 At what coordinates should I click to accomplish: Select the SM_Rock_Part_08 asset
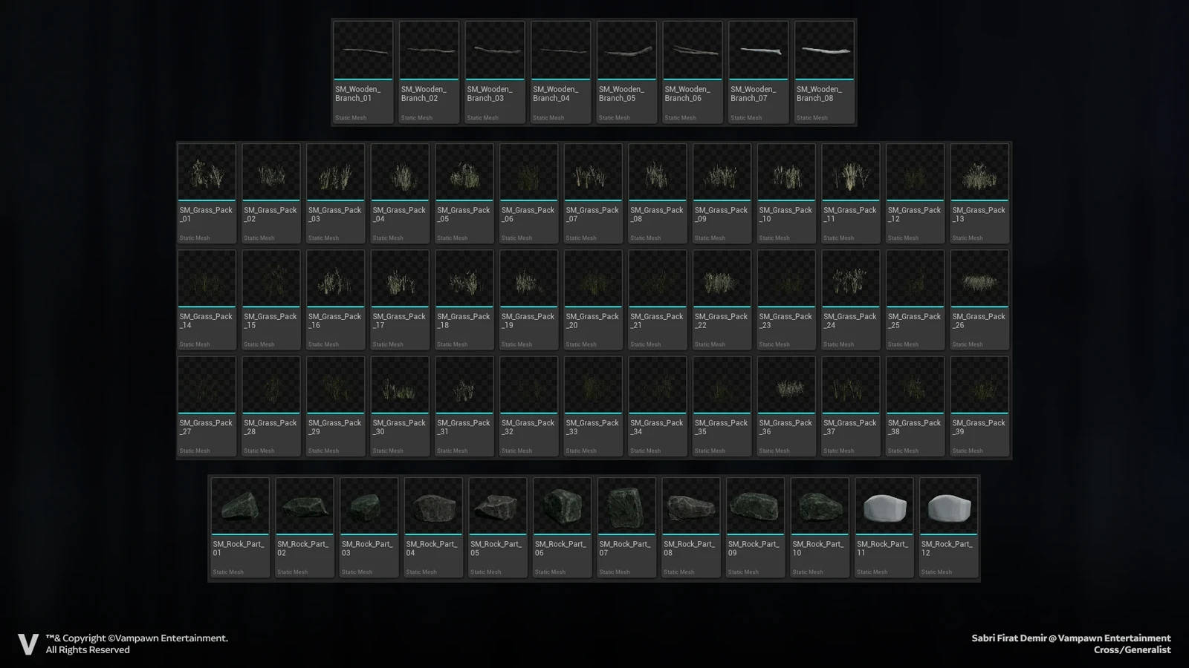(691, 527)
